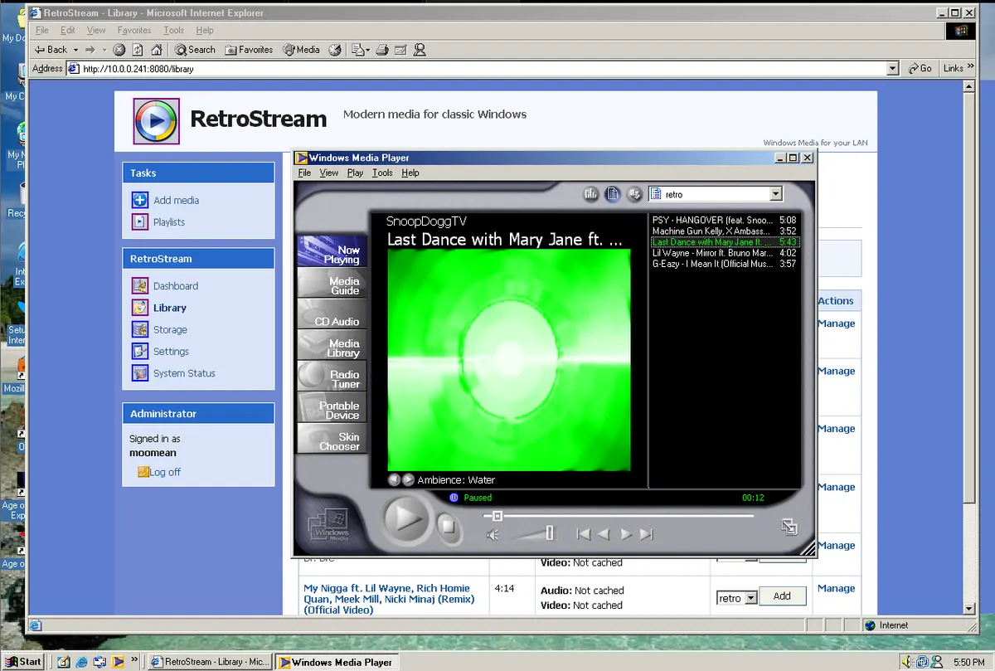The height and width of the screenshot is (671, 995).
Task: Open the Search pane in Internet Explorer
Action: coord(195,50)
